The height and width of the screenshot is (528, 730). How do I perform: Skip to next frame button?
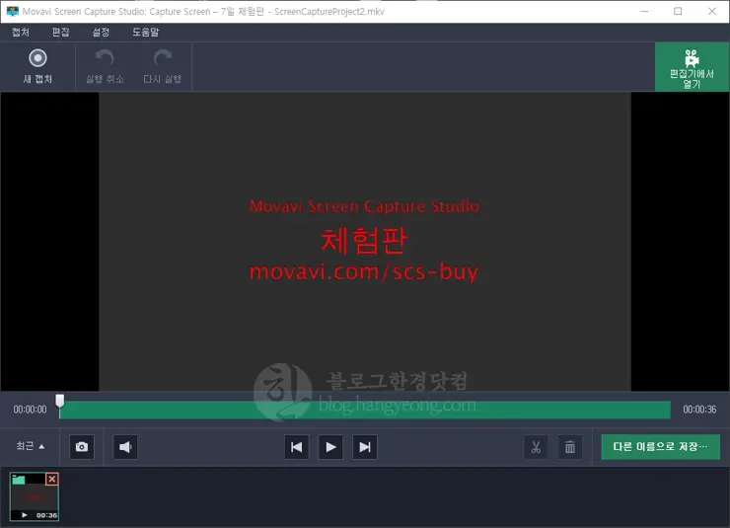(365, 447)
